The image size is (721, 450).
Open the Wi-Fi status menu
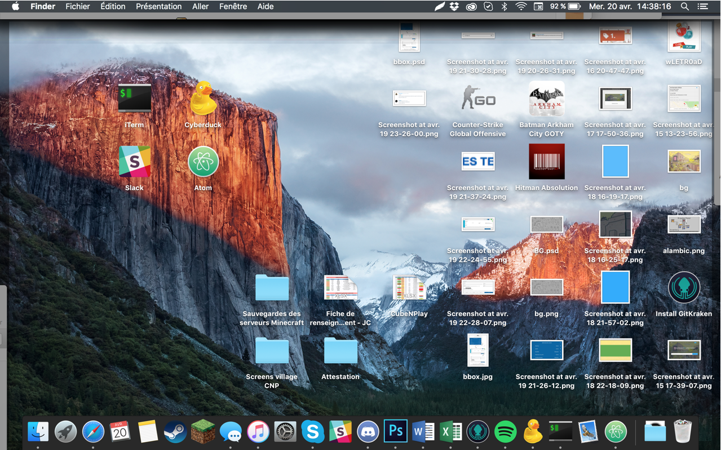point(521,7)
